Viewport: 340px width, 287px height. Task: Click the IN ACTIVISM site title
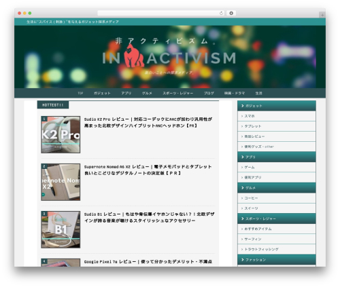tap(169, 58)
